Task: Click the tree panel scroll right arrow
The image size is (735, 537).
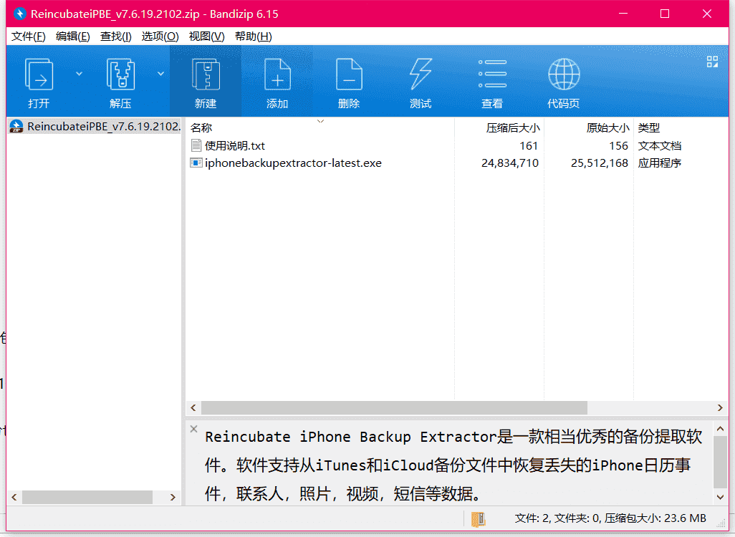Action: pyautogui.click(x=173, y=497)
